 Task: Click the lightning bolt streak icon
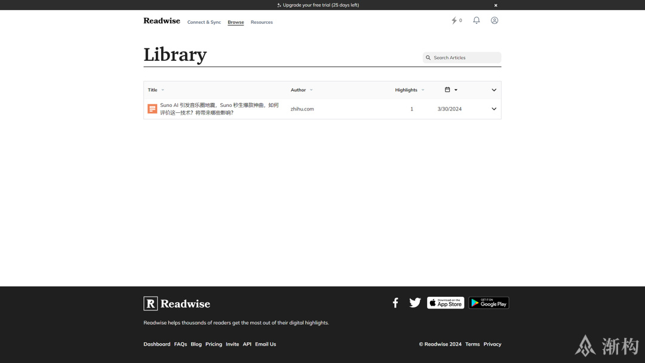point(454,20)
